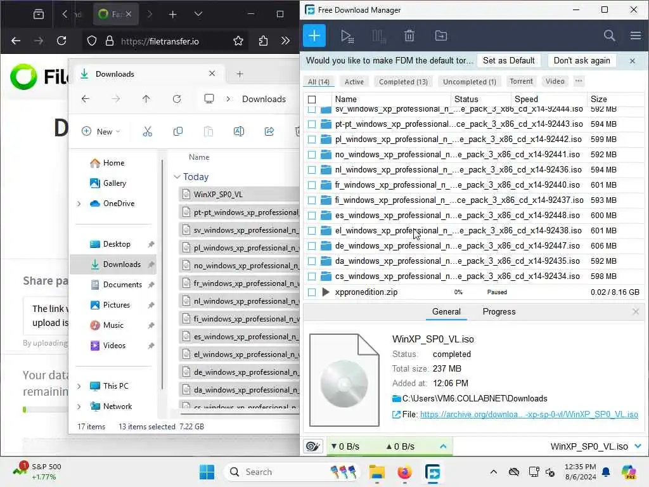Image resolution: width=649 pixels, height=487 pixels.
Task: Open Firefox shield tracking protection icon
Action: (92, 41)
